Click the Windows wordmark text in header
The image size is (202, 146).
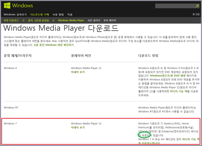22,6
